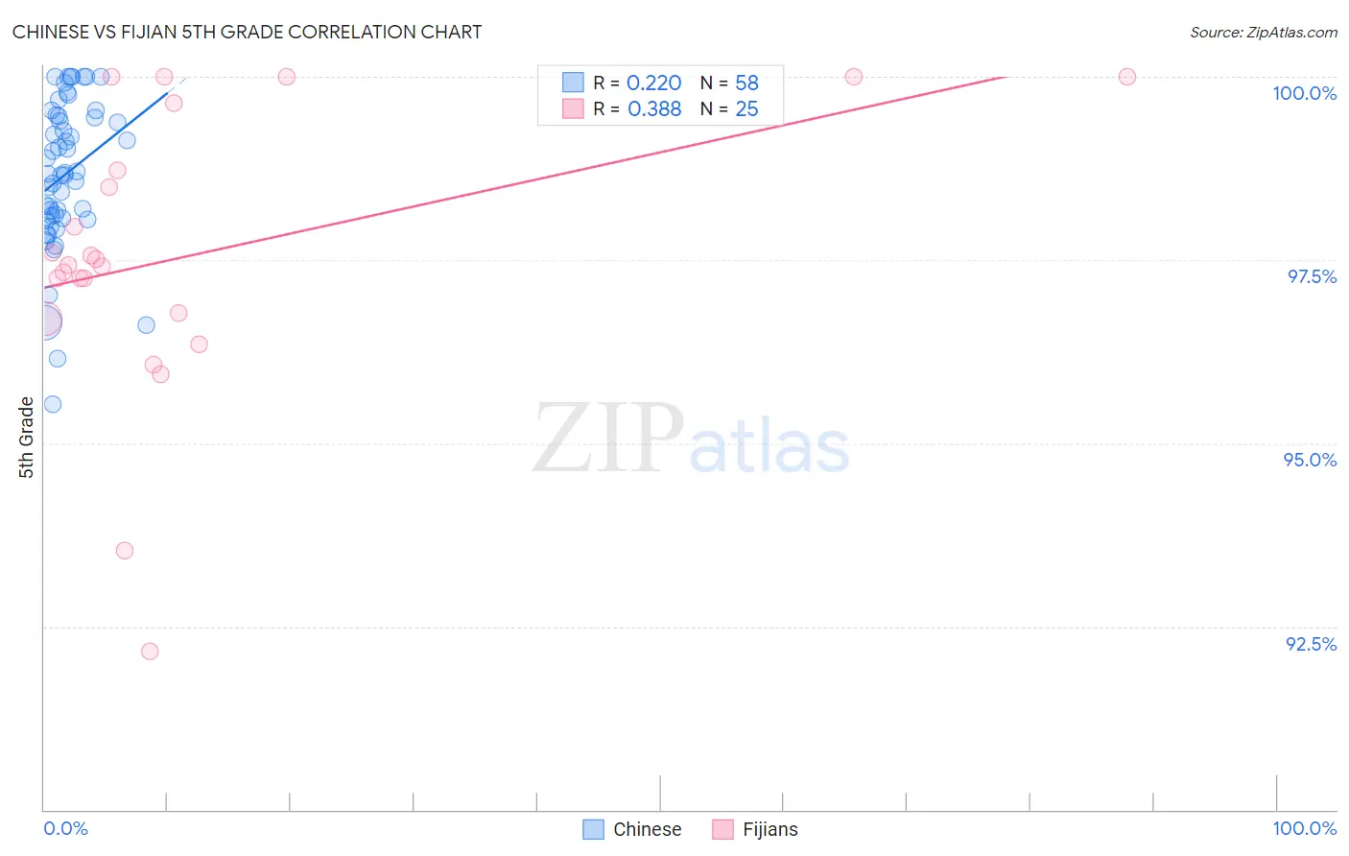Click the Chinese legend color swatch at bottom
The height and width of the screenshot is (856, 1349).
(x=594, y=829)
